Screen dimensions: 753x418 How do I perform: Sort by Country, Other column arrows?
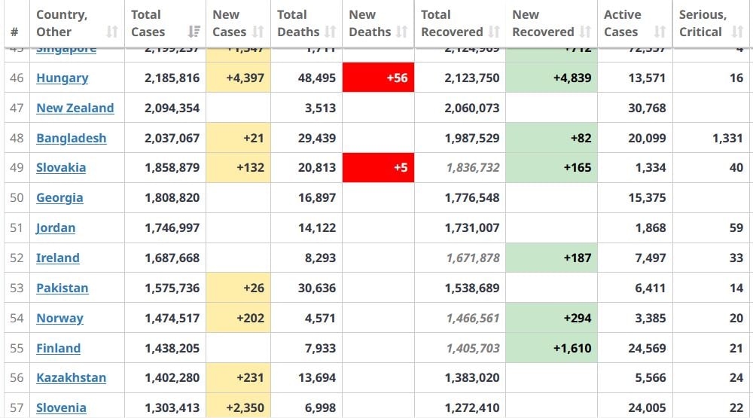pyautogui.click(x=112, y=32)
